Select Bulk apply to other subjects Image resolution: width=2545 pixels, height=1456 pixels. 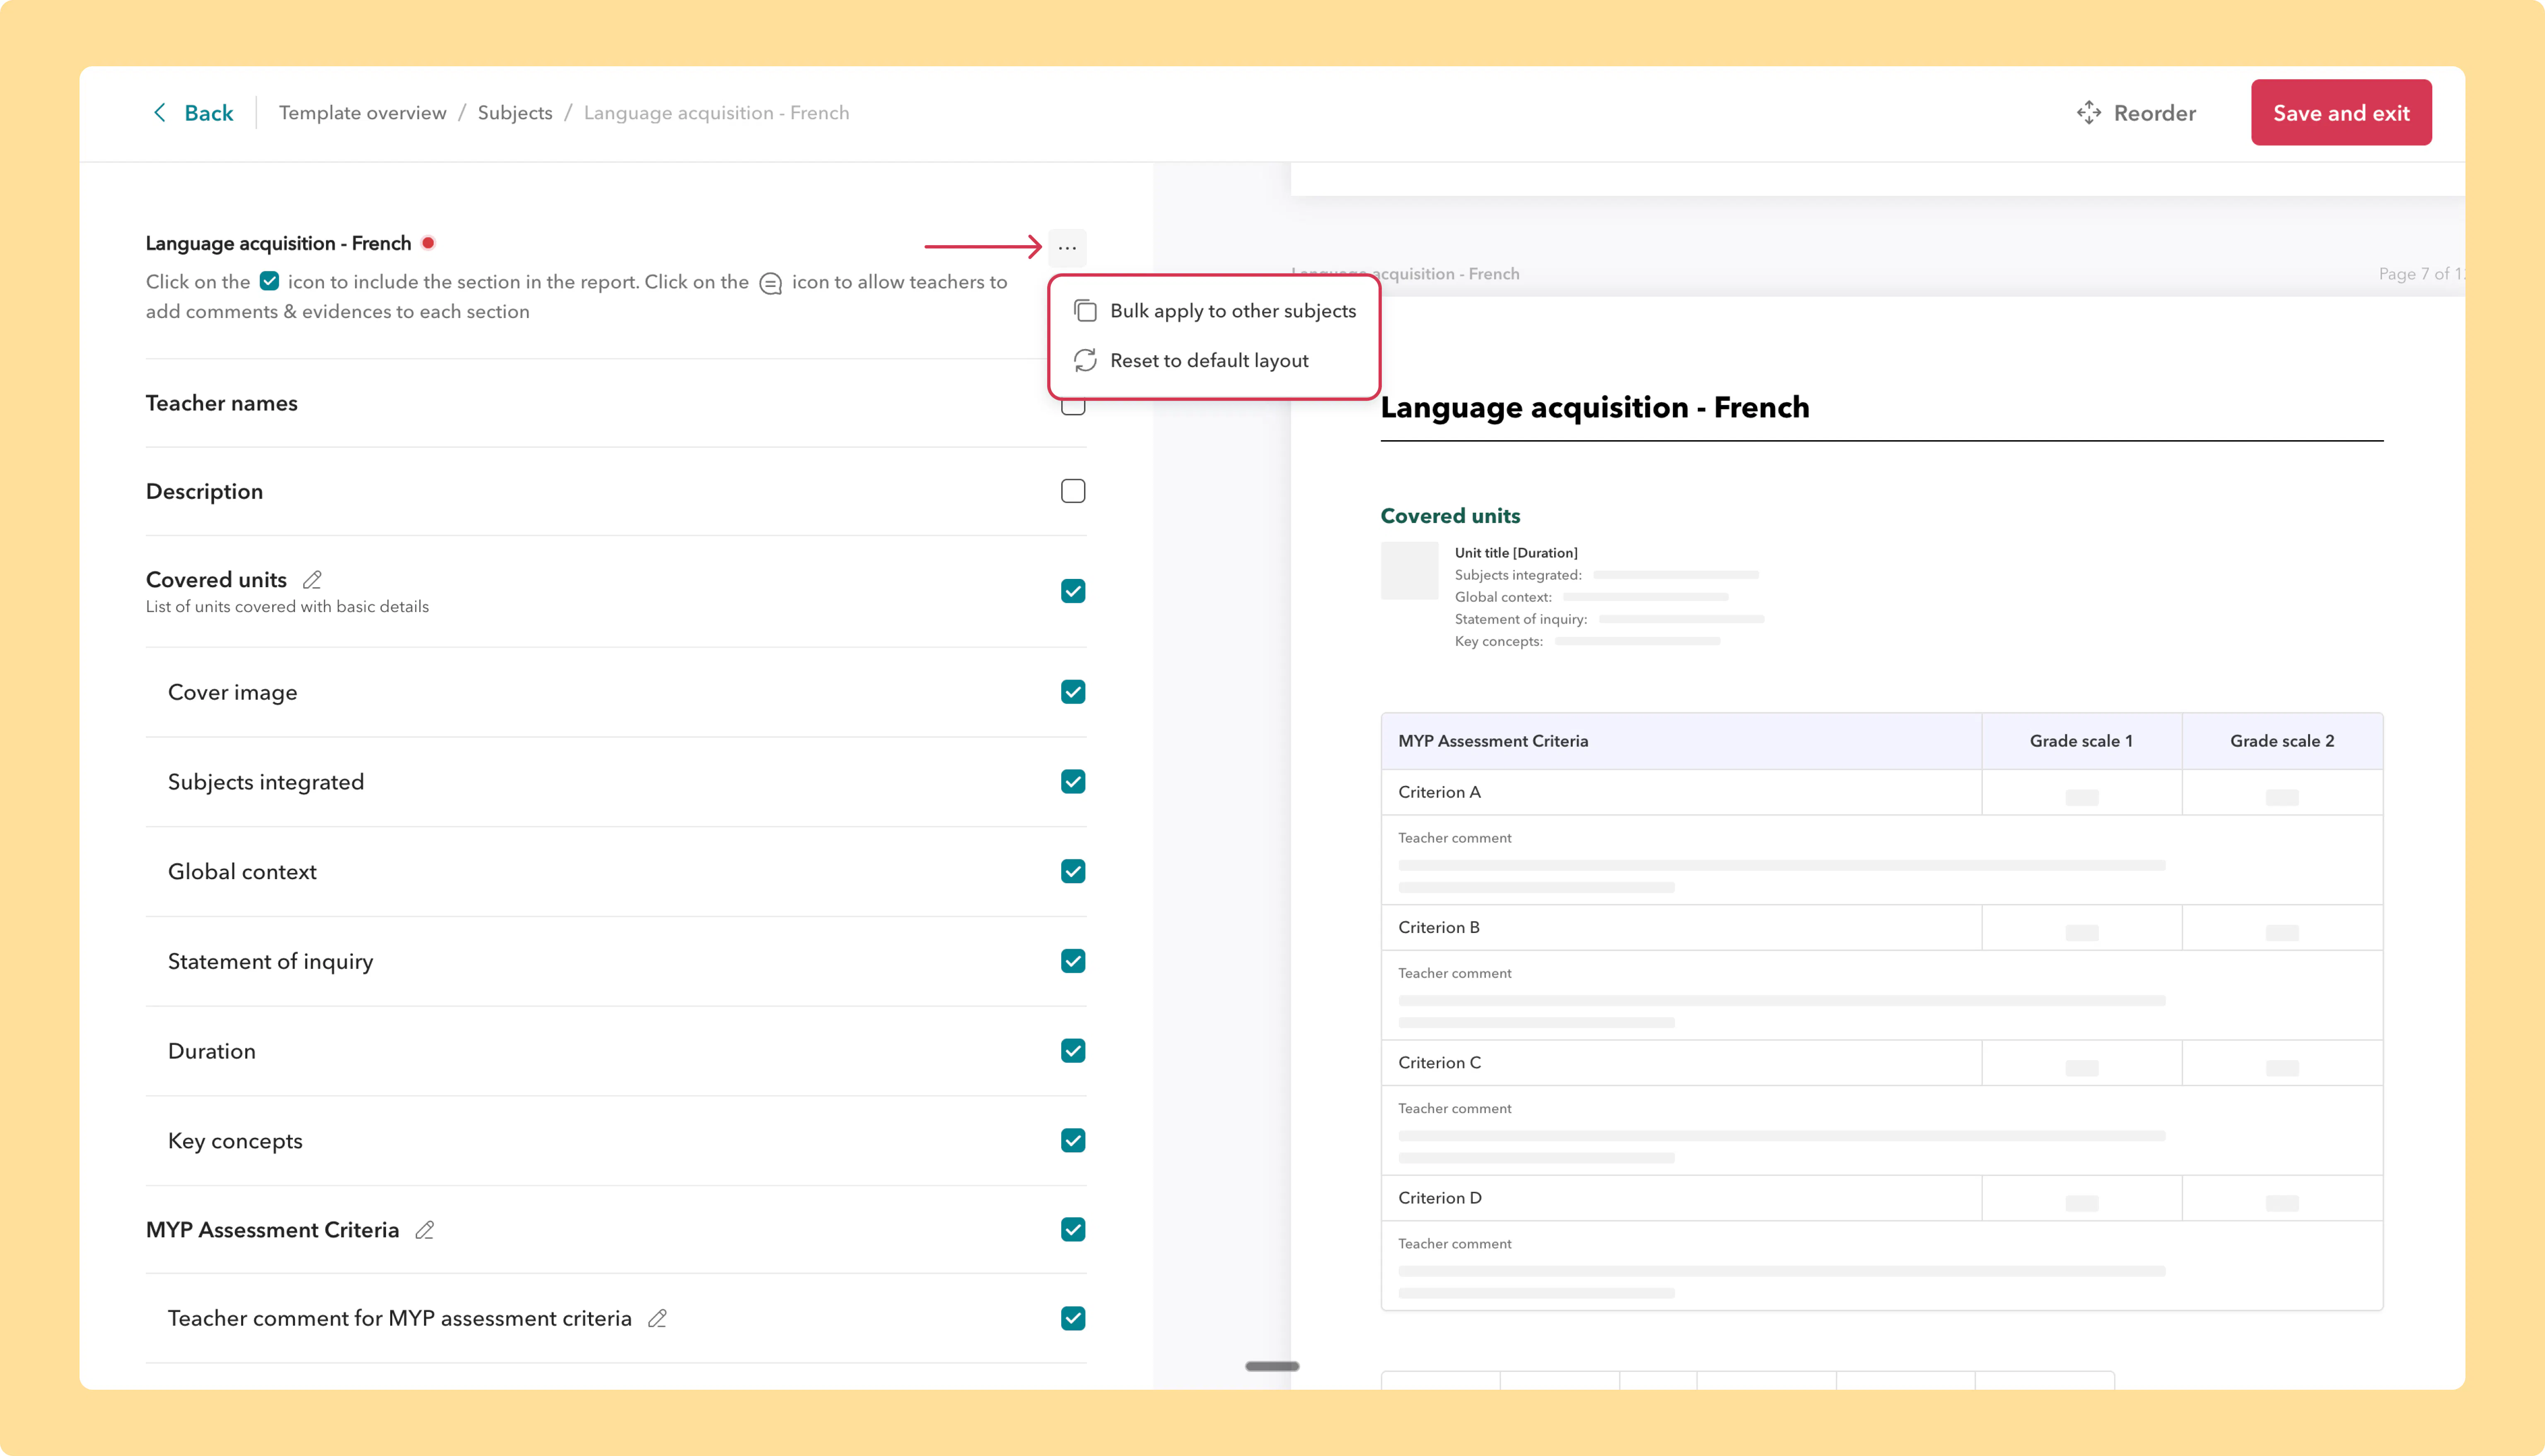[1214, 311]
